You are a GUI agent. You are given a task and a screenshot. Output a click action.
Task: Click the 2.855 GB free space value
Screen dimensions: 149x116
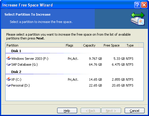(118, 79)
